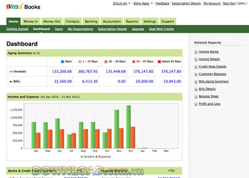Viewport: 249px width, 178px height.
Task: Click orange Expense legend marker in chart
Action: point(96,157)
